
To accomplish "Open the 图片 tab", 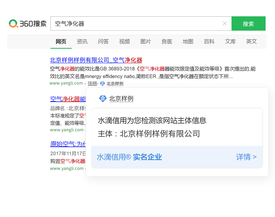I will pyautogui.click(x=146, y=42).
